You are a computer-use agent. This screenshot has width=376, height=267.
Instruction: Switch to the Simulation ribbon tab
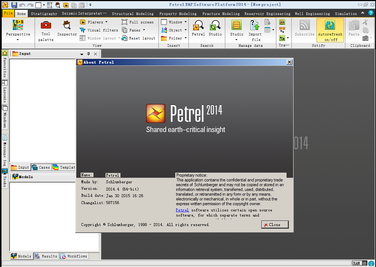pyautogui.click(x=346, y=14)
